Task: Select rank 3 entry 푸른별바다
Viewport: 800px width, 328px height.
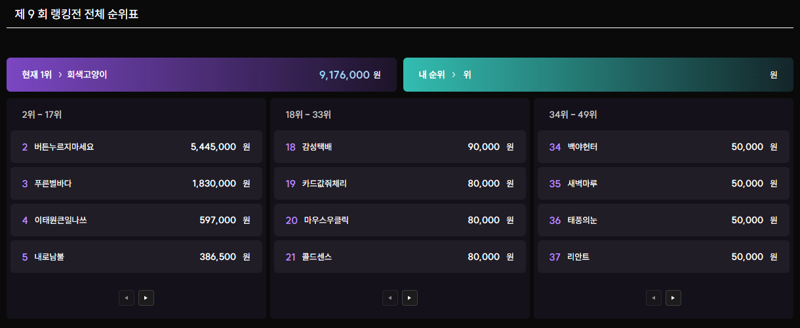Action: (136, 183)
